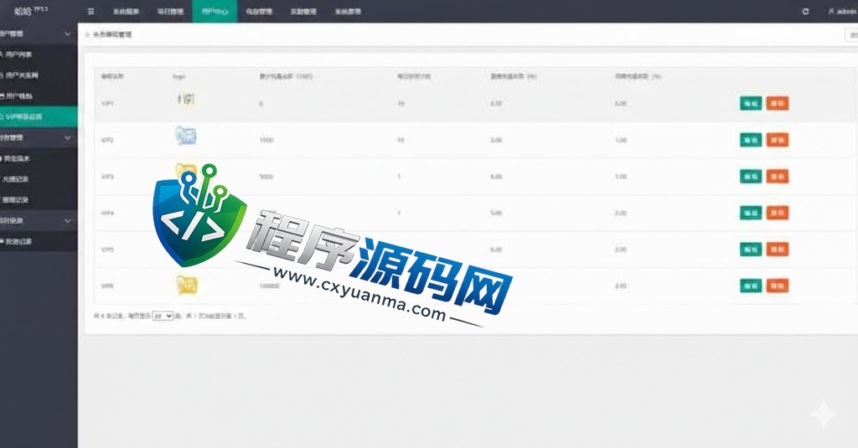This screenshot has width=858, height=448.
Task: Click the VIP3 level name cell
Action: [107, 177]
